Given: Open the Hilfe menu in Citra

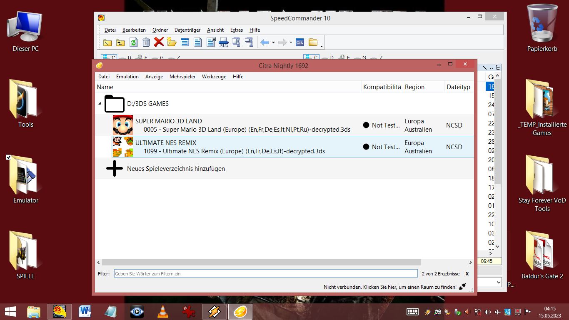Looking at the screenshot, I should [x=238, y=77].
